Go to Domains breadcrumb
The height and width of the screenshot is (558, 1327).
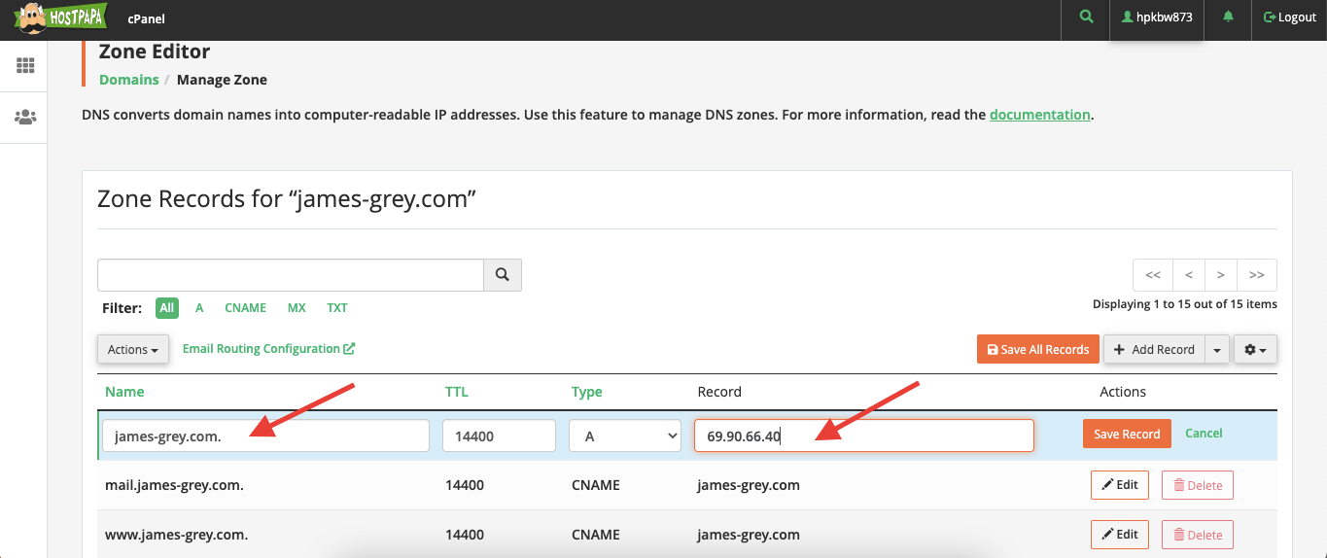click(x=129, y=80)
